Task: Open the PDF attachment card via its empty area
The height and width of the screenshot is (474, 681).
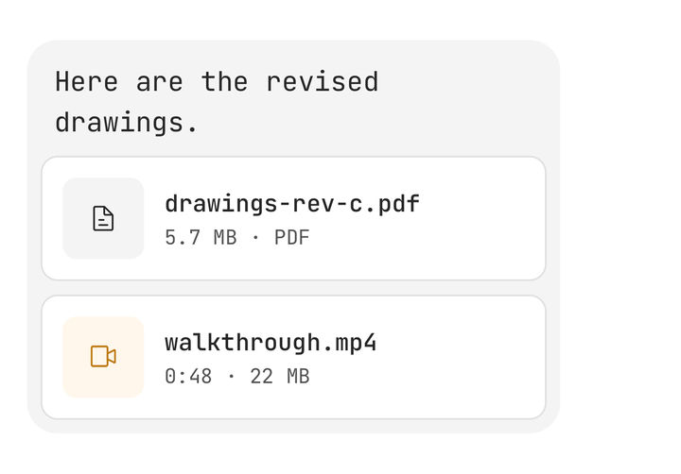Action: [478, 218]
